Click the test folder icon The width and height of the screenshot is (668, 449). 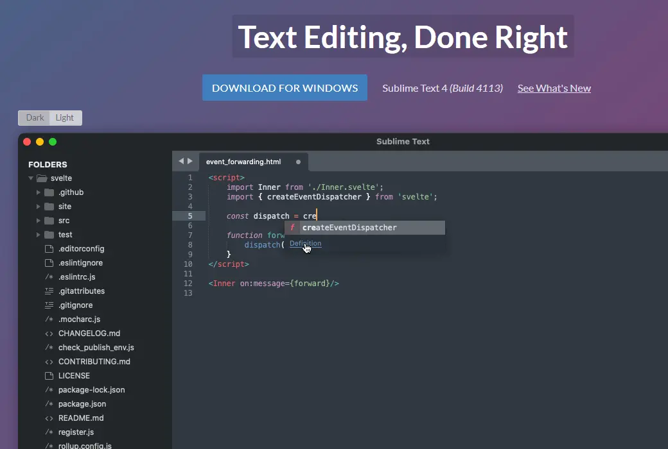pos(49,235)
